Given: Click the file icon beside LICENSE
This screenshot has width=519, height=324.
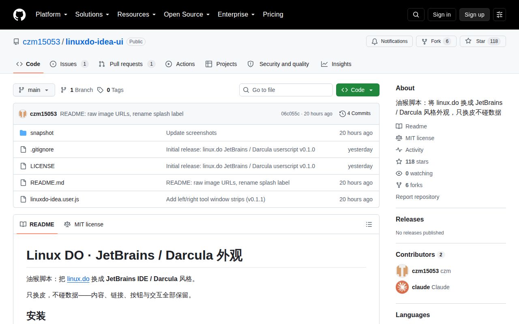Looking at the screenshot, I should coord(23,166).
